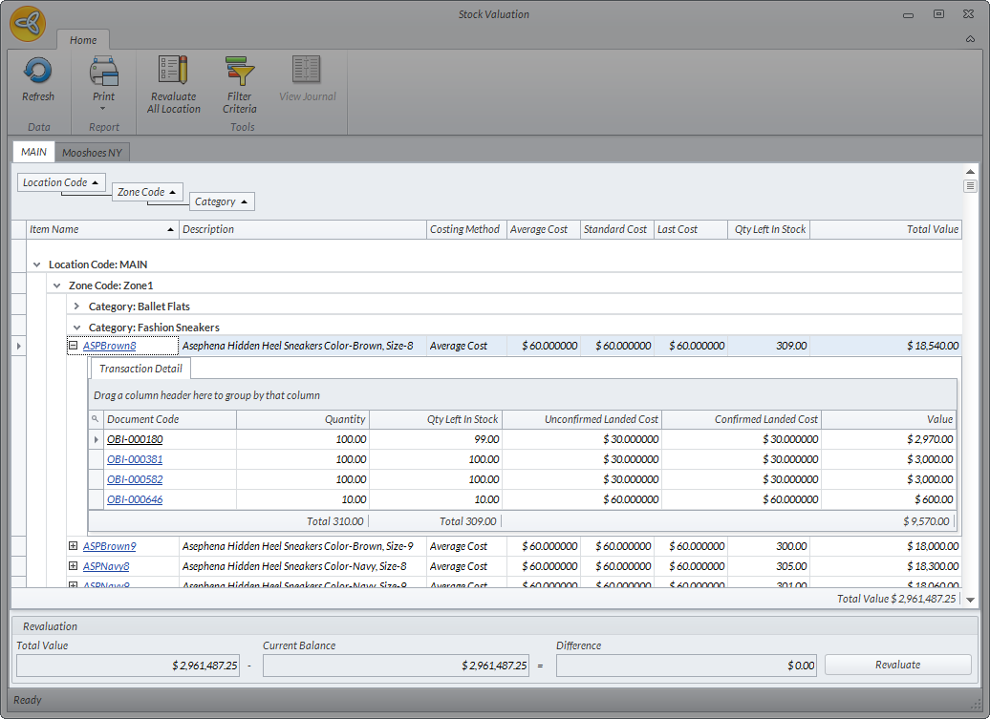Sort by Location Code group header
Viewport: 990px width, 719px height.
pos(61,182)
